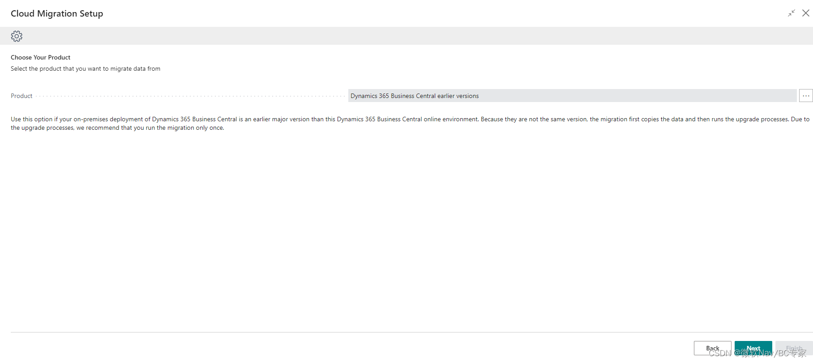Click the Product field value

[572, 96]
